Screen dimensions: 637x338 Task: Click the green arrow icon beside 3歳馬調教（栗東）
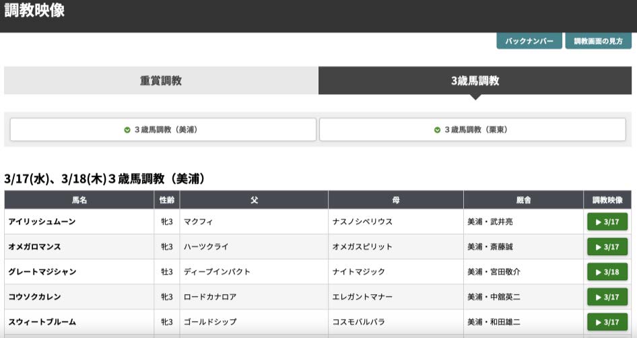[x=437, y=130]
